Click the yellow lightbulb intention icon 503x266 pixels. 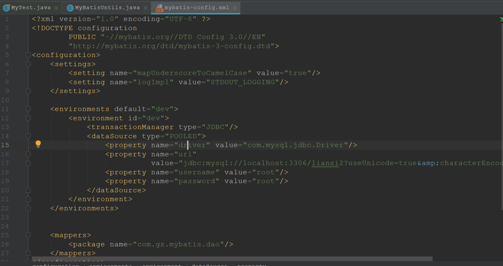pyautogui.click(x=38, y=144)
